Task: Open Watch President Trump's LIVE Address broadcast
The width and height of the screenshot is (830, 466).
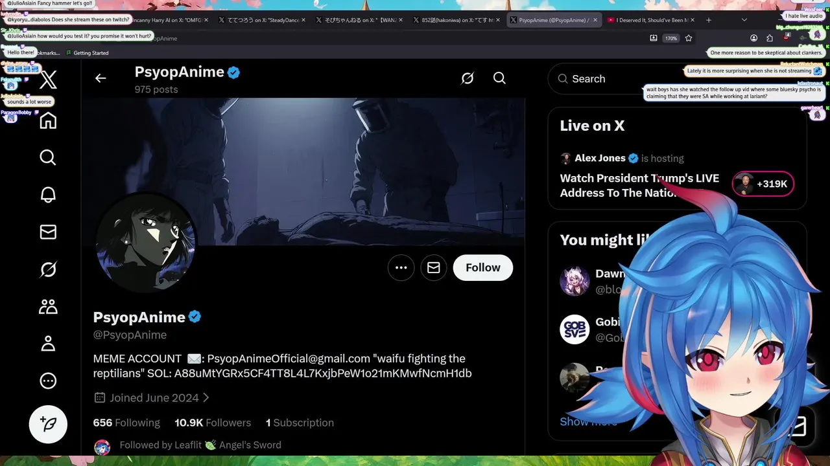Action: (639, 185)
